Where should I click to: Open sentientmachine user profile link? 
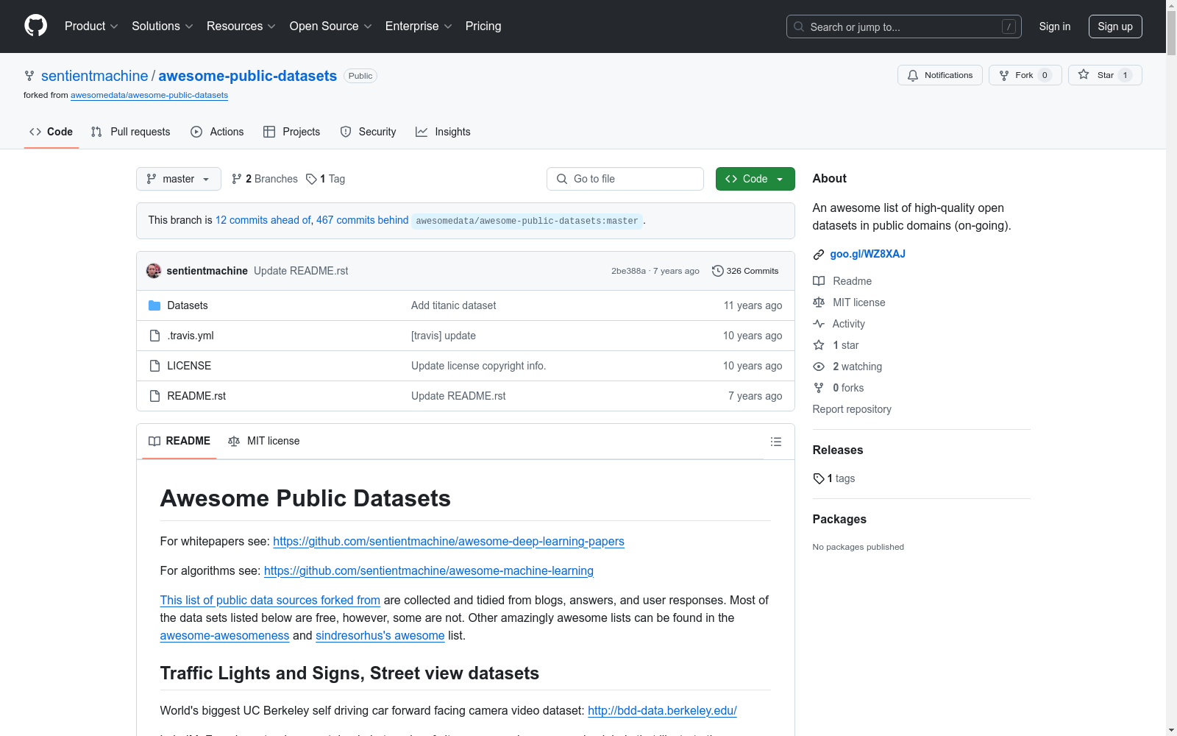[95, 76]
